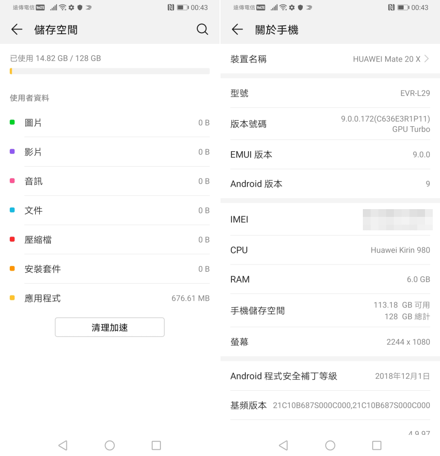Click the pink swatch beside 音訊
440x456 pixels.
12,181
